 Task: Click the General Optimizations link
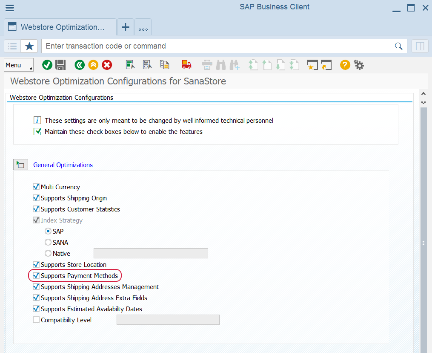tap(63, 165)
